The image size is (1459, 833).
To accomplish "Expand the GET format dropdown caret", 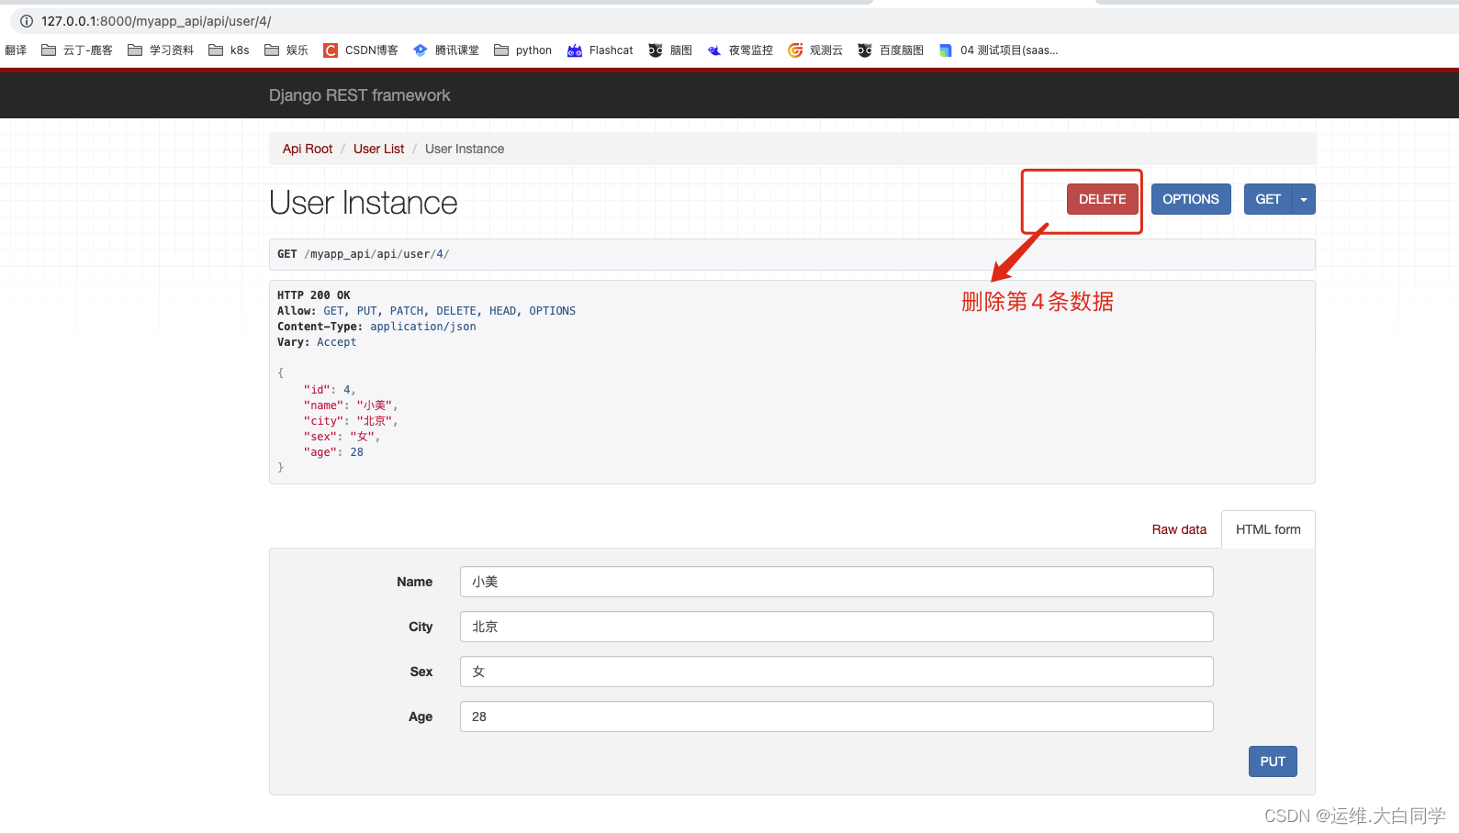I will 1304,199.
